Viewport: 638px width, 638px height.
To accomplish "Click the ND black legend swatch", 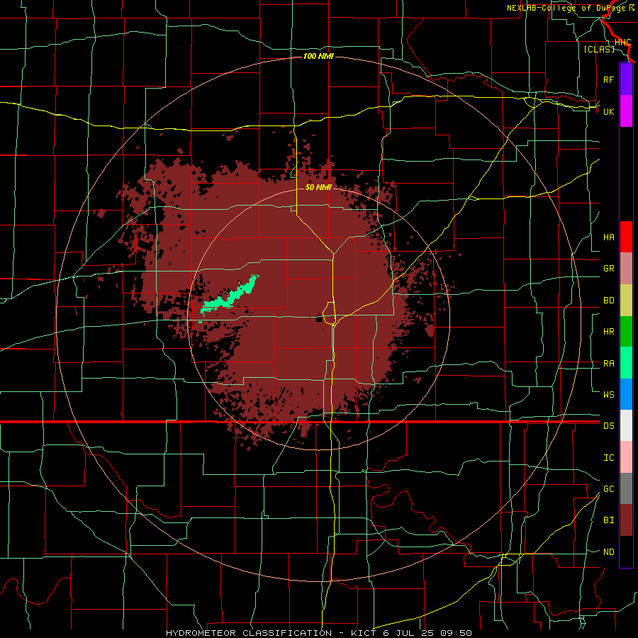I will coord(626,552).
